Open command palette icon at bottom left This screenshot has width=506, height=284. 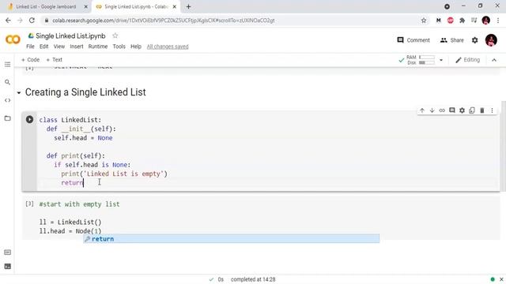tap(7, 252)
